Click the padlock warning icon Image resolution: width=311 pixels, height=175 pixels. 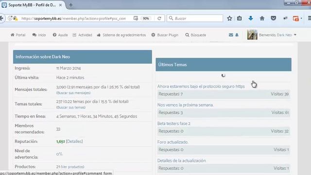[16, 18]
